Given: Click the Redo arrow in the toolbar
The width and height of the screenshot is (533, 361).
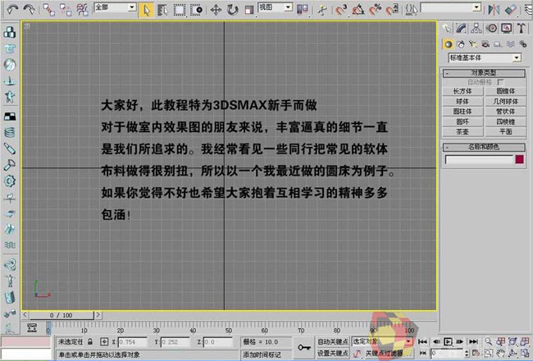Looking at the screenshot, I should pos(30,9).
